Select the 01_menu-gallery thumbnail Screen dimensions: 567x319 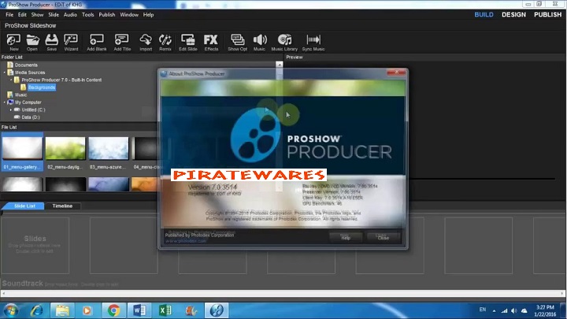22,151
